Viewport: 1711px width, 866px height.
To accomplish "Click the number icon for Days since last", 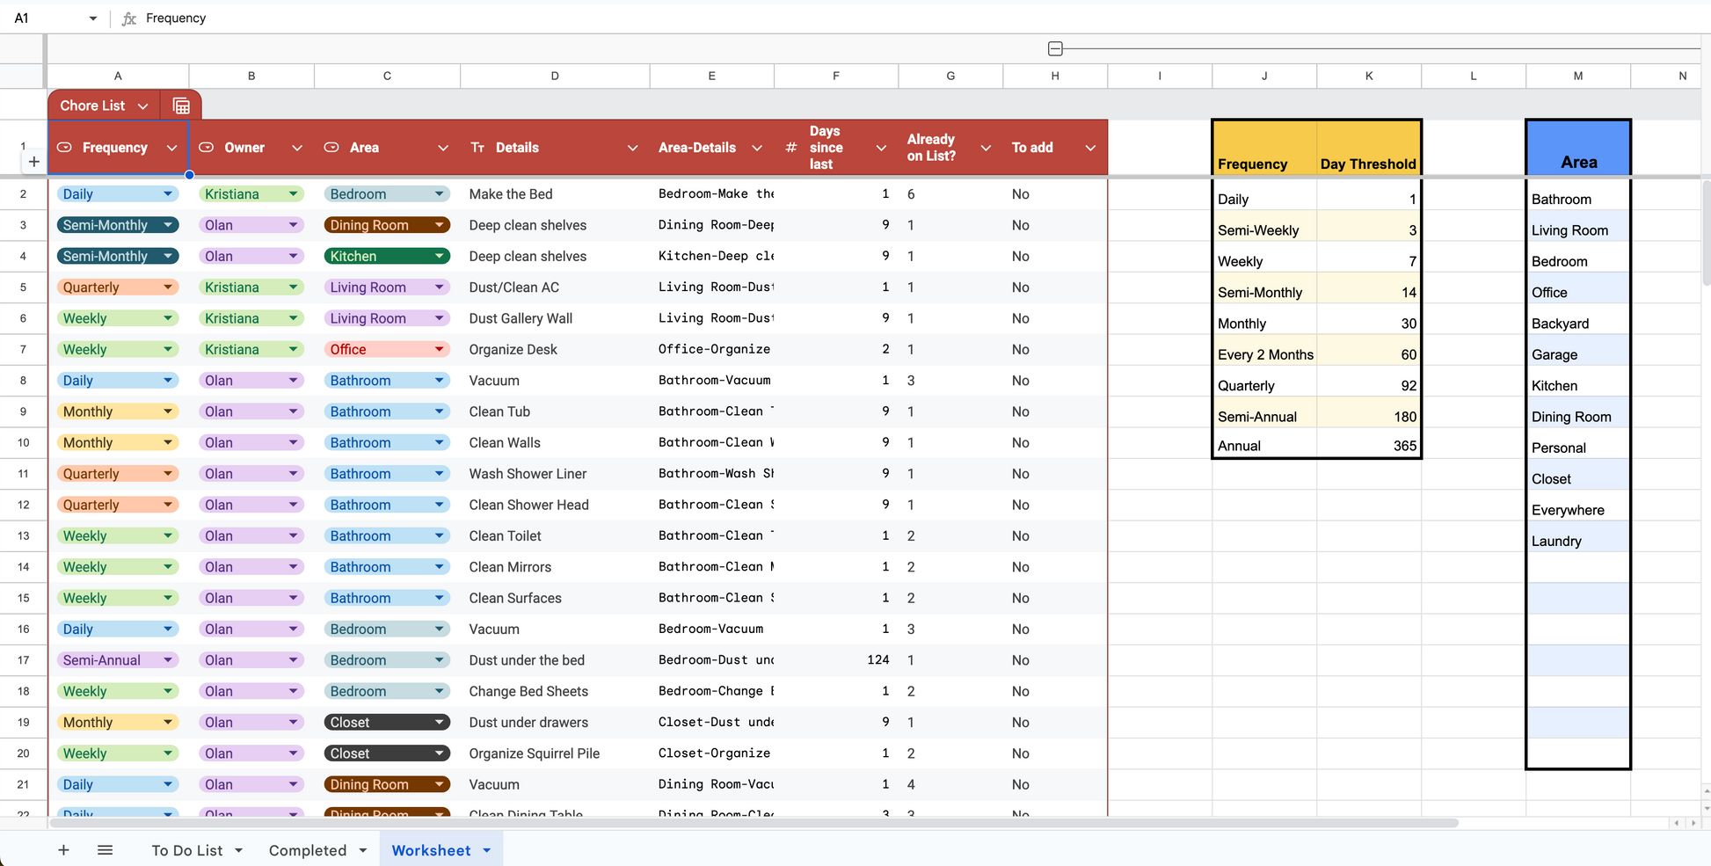I will coord(790,148).
